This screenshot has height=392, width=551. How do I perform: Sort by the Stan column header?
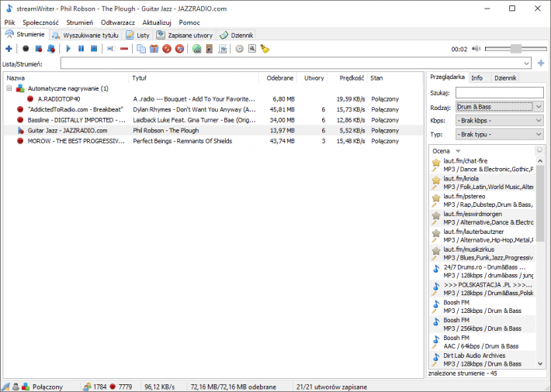tap(395, 78)
